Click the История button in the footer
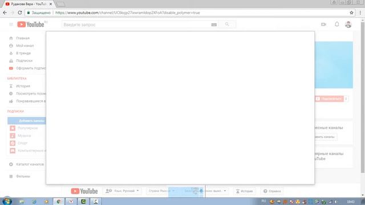The image size is (365, 205). pos(245,191)
